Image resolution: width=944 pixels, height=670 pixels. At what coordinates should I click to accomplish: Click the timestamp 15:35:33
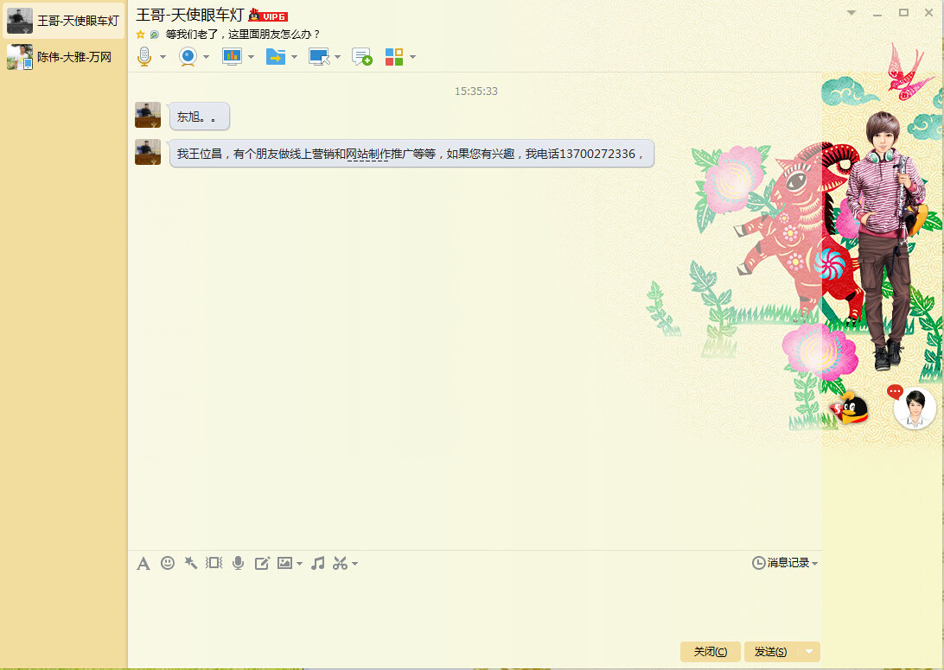pyautogui.click(x=475, y=92)
